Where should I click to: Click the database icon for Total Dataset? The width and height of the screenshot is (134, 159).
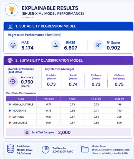click(11, 149)
